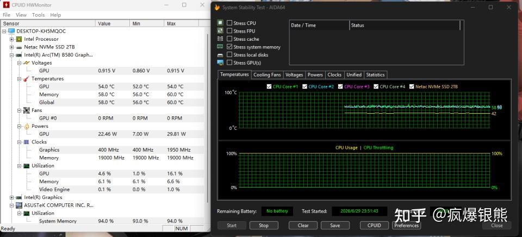This screenshot has height=237, width=522.
Task: Click the Intel Arc B580 graphics card icon
Action: [19, 55]
